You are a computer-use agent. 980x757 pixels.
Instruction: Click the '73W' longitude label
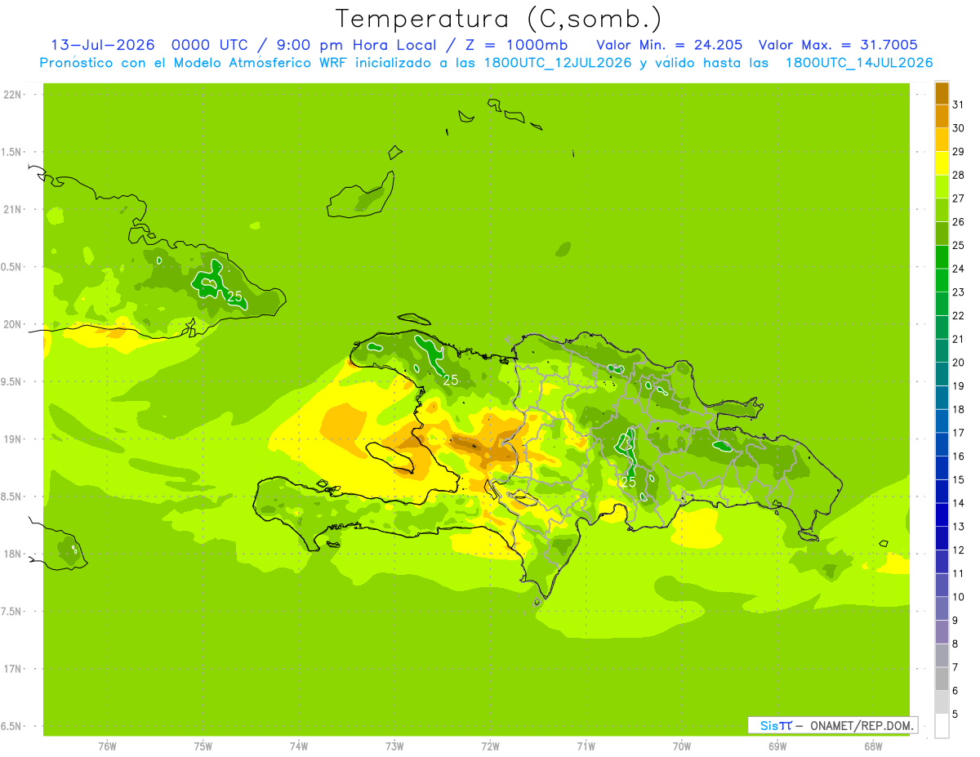click(394, 746)
